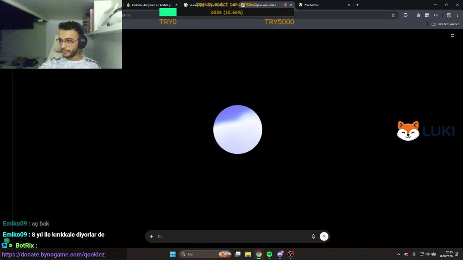Close the voice conversation with the X button
463x260 pixels.
point(324,237)
